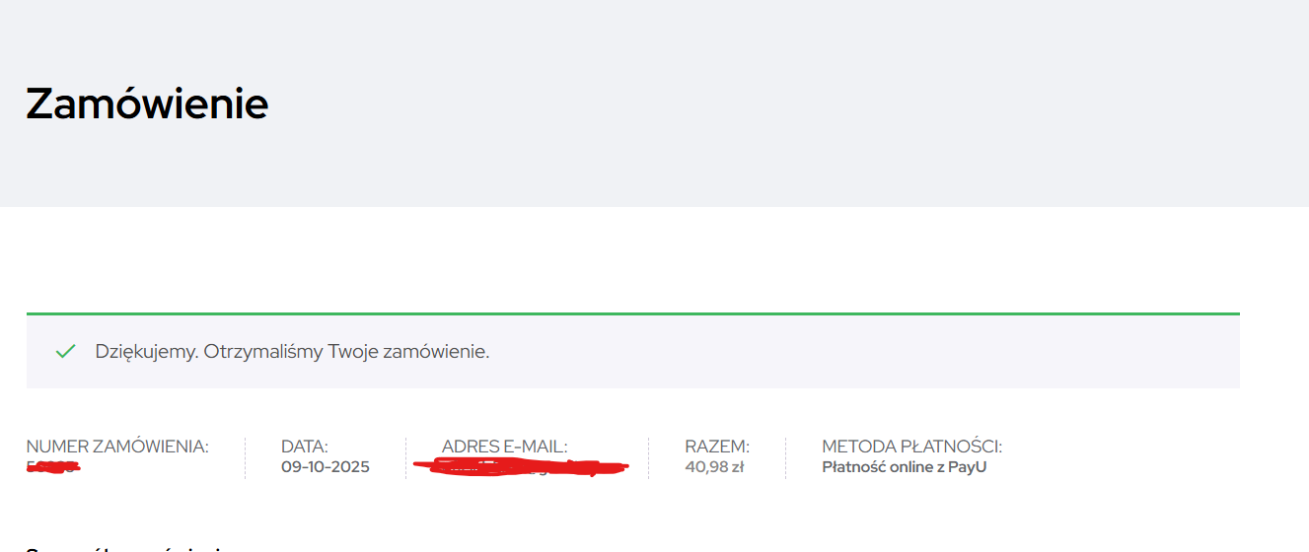Click the 'RAZEM:' label
1309x552 pixels.
click(x=717, y=447)
